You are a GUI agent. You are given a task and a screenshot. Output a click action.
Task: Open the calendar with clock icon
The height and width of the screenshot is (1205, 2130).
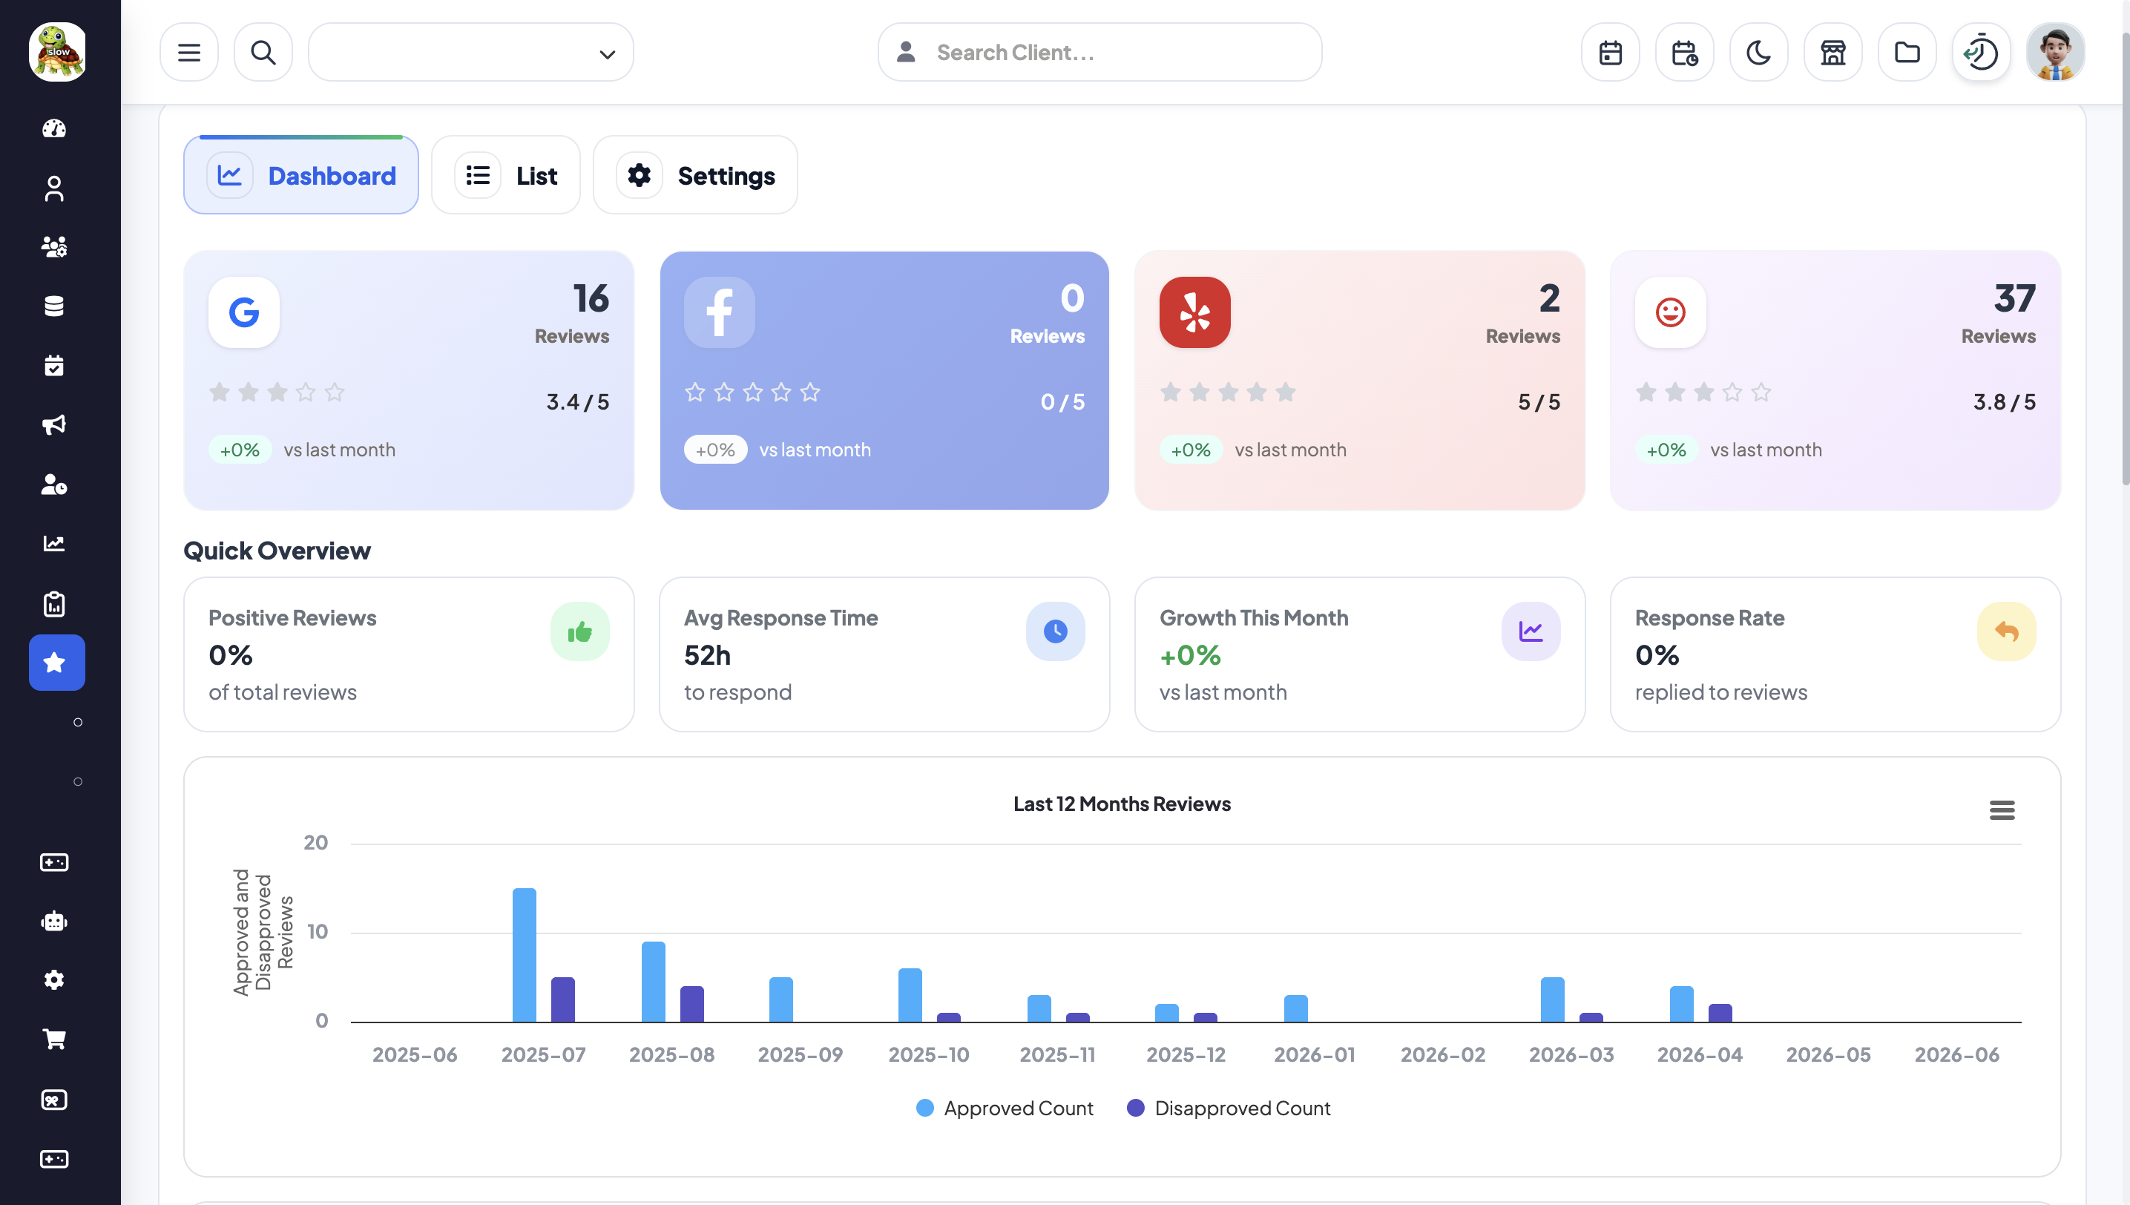click(x=1685, y=52)
